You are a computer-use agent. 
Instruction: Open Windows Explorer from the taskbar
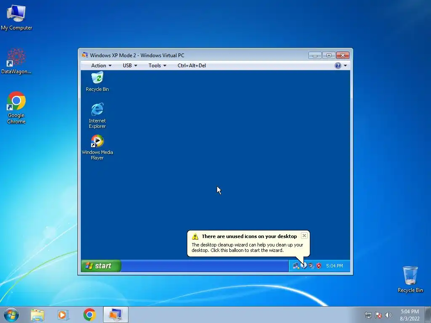tap(37, 315)
